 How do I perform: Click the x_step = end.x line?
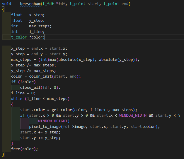[39, 48]
